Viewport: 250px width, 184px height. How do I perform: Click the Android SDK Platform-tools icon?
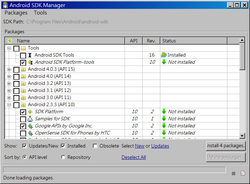point(30,62)
